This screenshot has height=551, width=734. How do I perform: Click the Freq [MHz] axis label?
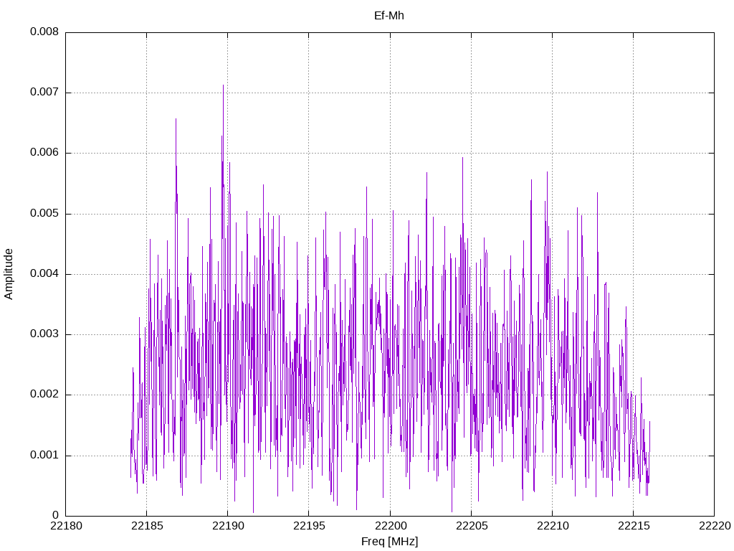389,542
